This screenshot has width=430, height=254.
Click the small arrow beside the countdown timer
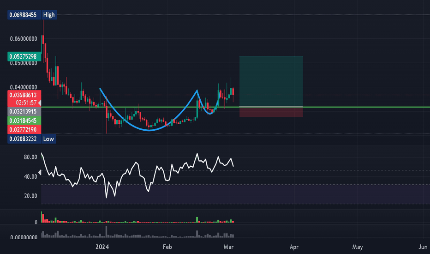(40, 103)
